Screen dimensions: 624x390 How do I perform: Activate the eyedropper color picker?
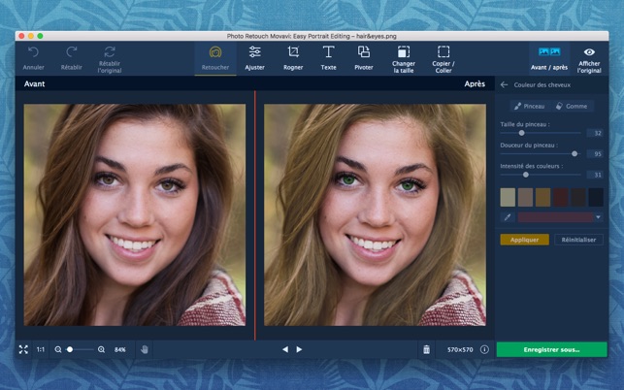508,217
